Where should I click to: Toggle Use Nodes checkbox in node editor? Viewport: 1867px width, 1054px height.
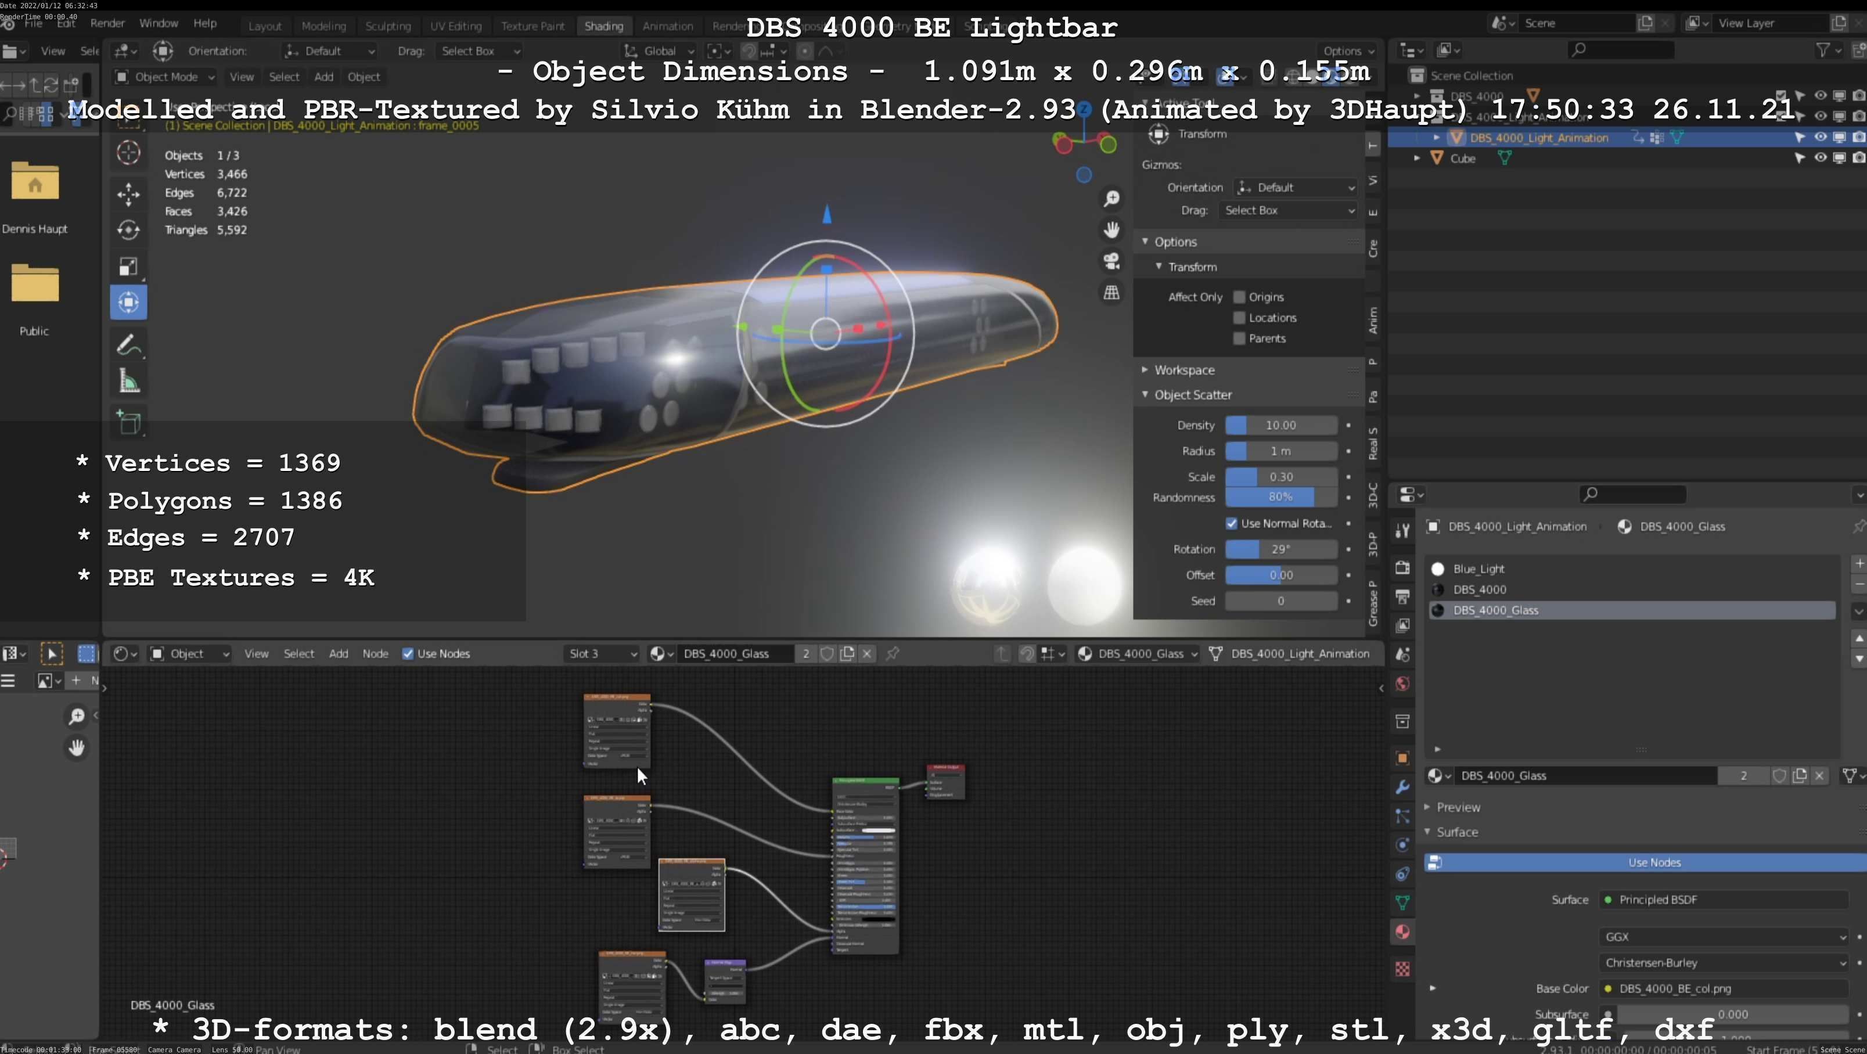coord(408,654)
